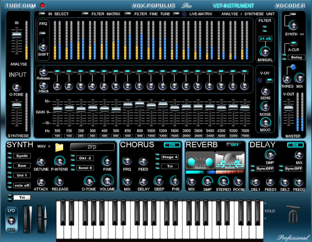The height and width of the screenshot is (242, 312).
Task: Toggle the A-CLR switch
Action: [x=294, y=43]
